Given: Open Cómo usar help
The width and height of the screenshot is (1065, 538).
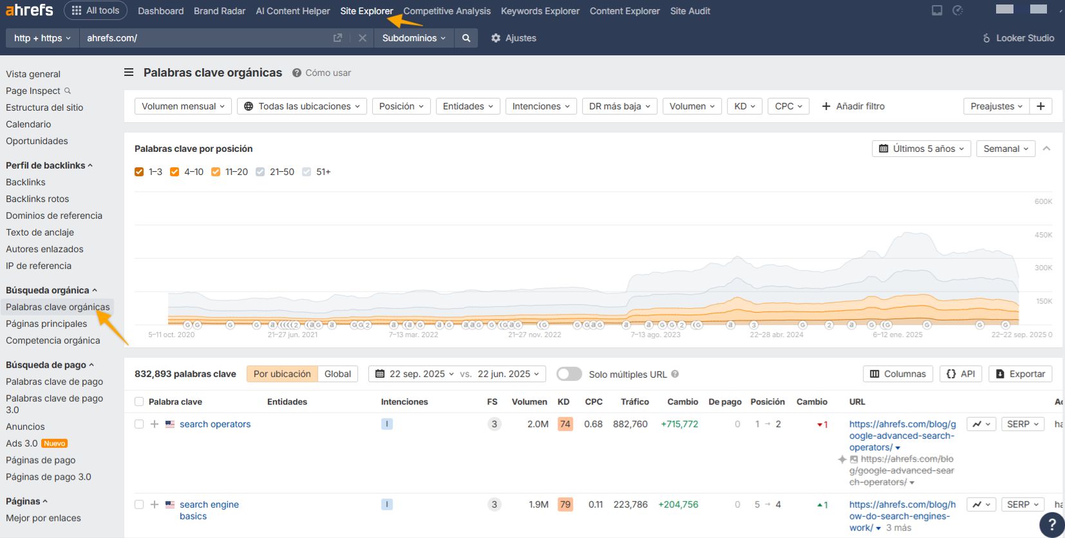Looking at the screenshot, I should [321, 73].
